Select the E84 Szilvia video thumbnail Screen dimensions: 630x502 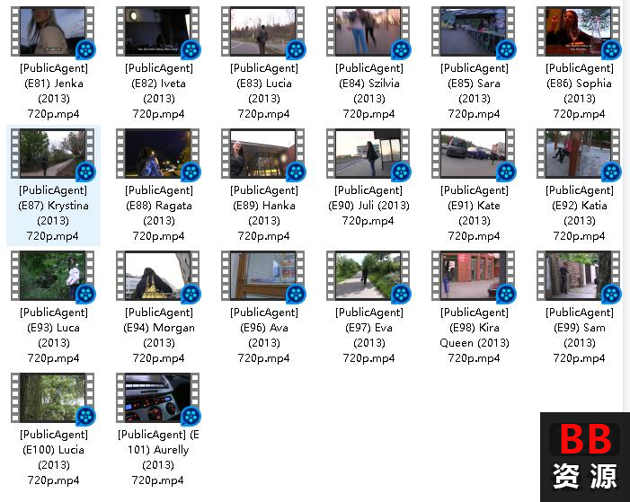(x=368, y=31)
